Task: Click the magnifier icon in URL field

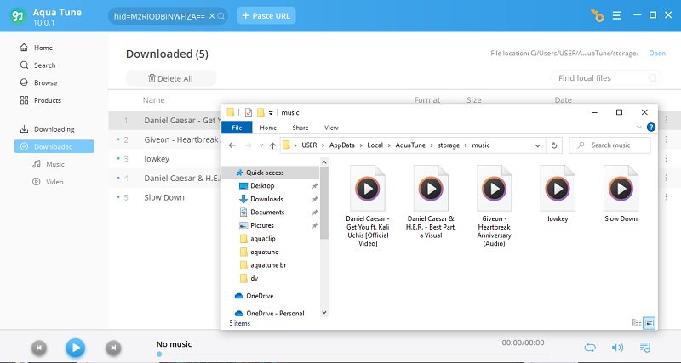Action: coord(220,16)
